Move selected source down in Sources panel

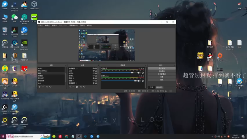[84, 87]
